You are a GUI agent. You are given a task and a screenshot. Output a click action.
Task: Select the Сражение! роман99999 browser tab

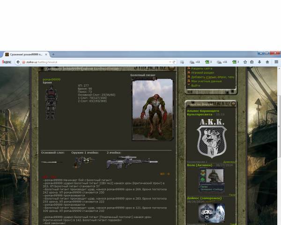[26, 54]
